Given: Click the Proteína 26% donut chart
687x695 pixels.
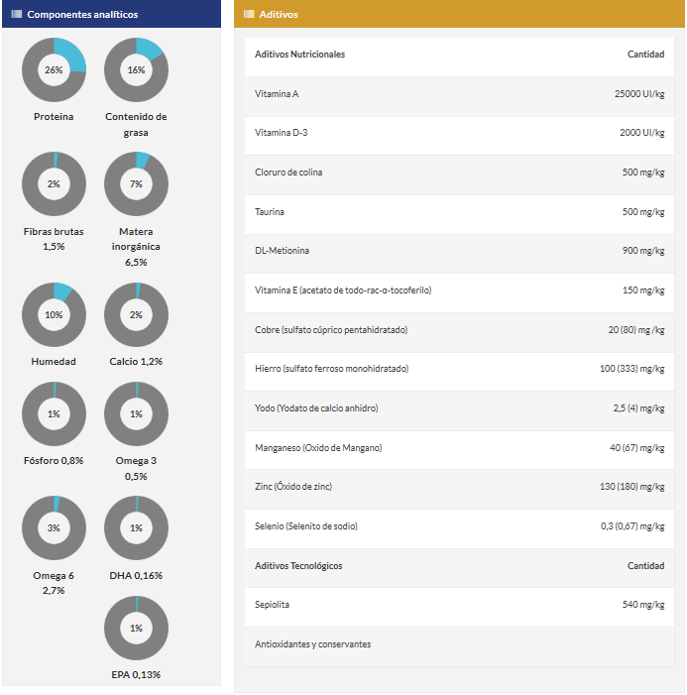Looking at the screenshot, I should tap(54, 70).
